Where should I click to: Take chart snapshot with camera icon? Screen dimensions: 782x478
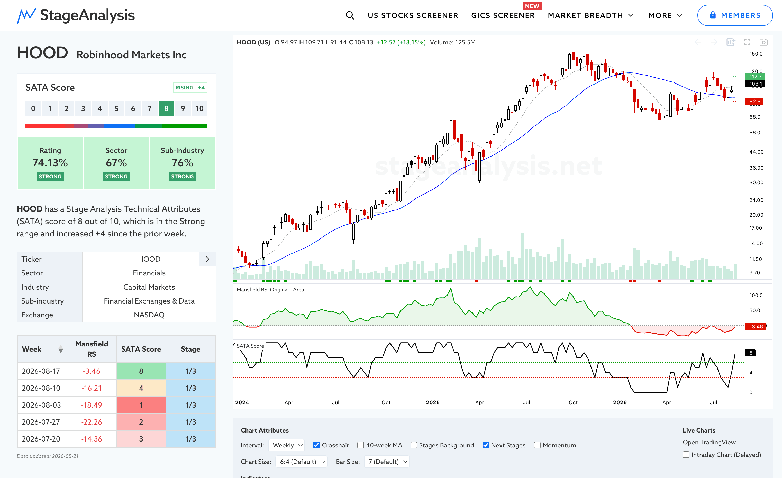tap(763, 42)
